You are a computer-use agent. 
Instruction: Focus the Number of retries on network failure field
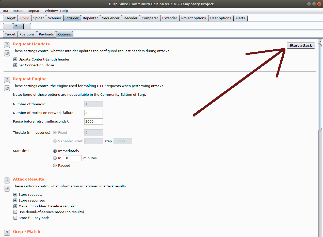click(x=93, y=113)
